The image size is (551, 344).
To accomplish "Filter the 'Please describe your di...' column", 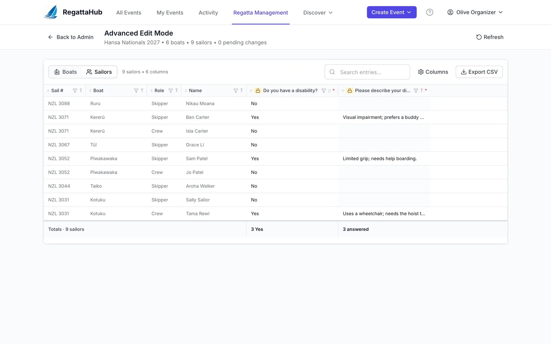I will pyautogui.click(x=416, y=91).
